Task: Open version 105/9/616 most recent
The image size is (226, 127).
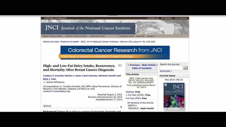Action: coord(141,108)
